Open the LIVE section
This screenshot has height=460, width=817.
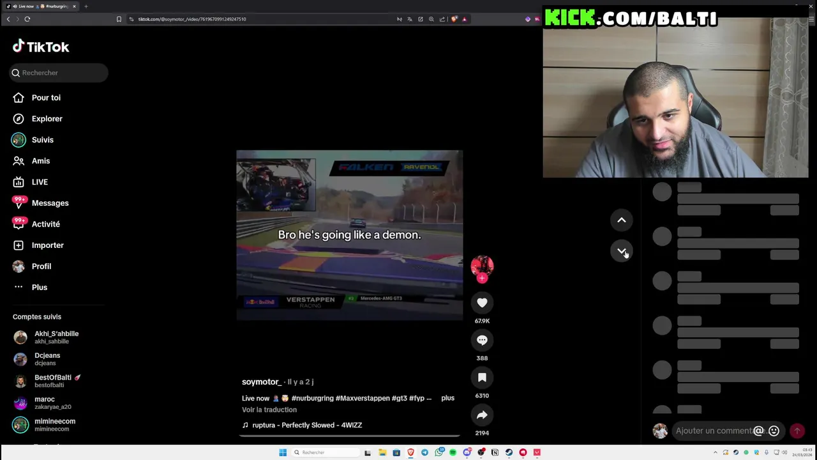click(x=31, y=182)
